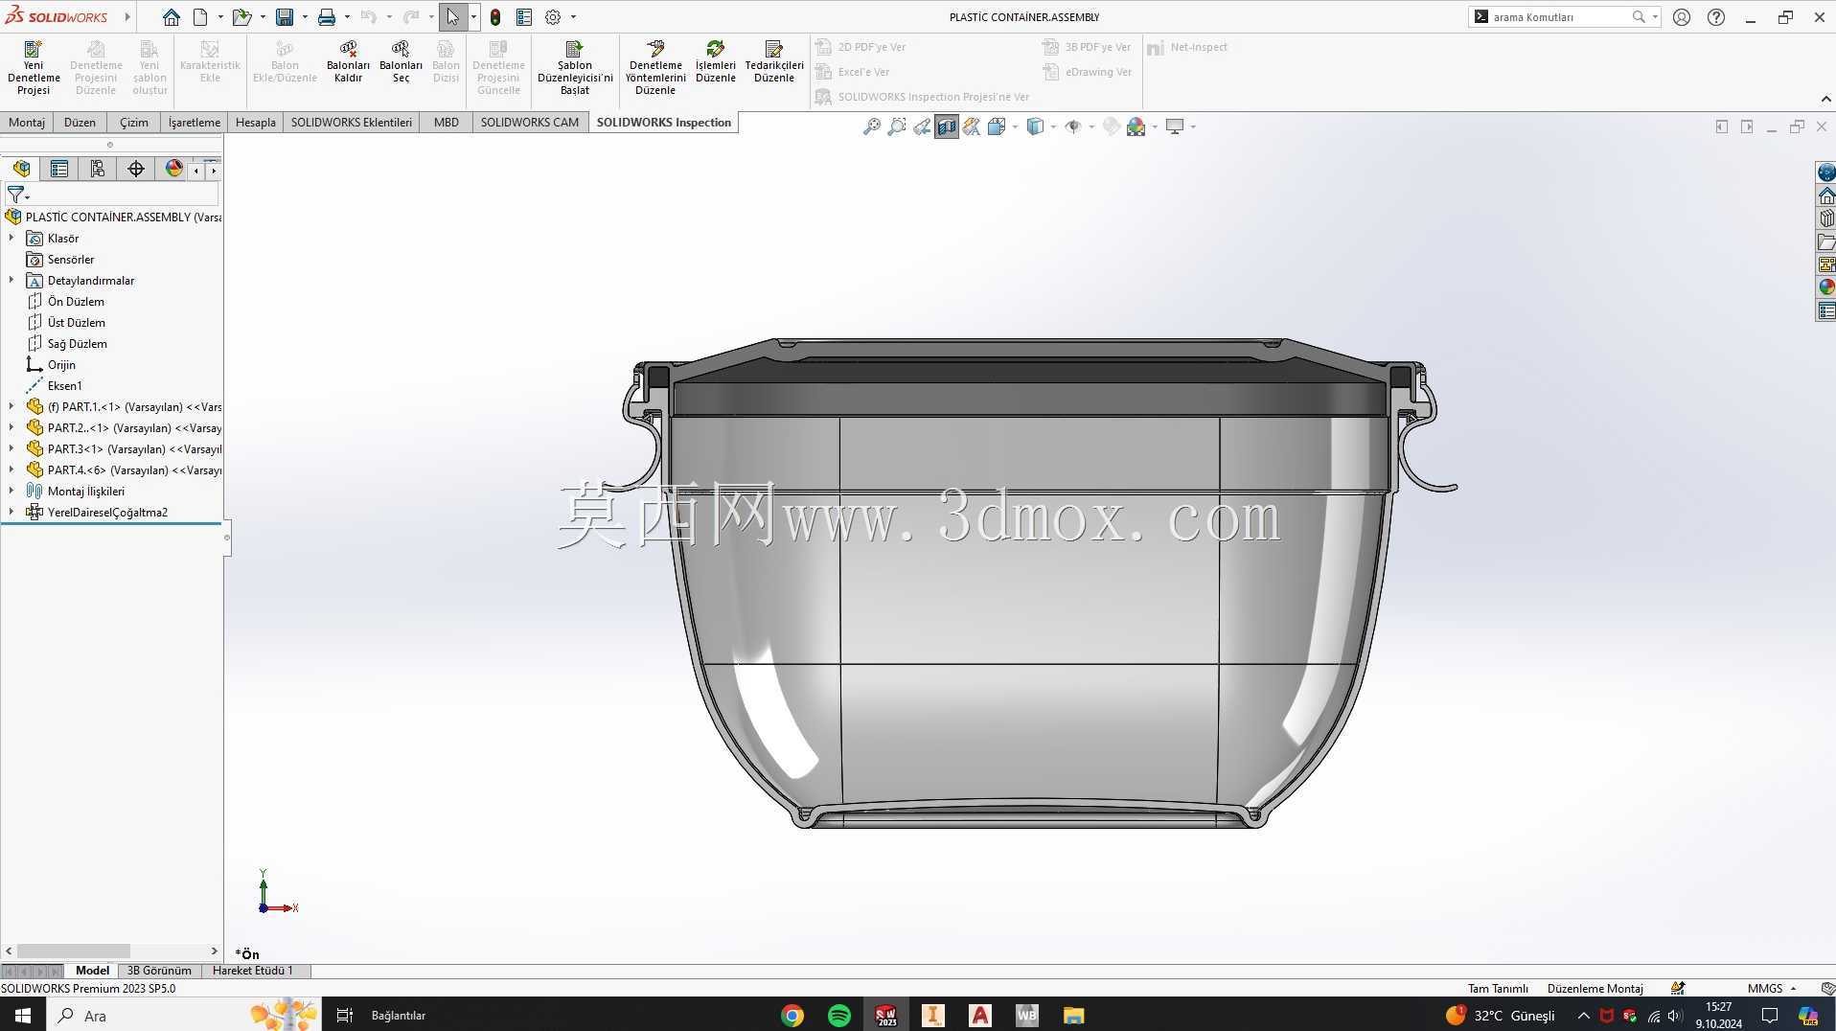Toggle the Section View button
This screenshot has width=1836, height=1031.
point(947,126)
